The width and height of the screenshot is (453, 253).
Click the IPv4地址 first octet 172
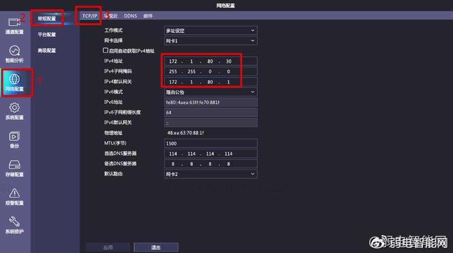tap(173, 61)
